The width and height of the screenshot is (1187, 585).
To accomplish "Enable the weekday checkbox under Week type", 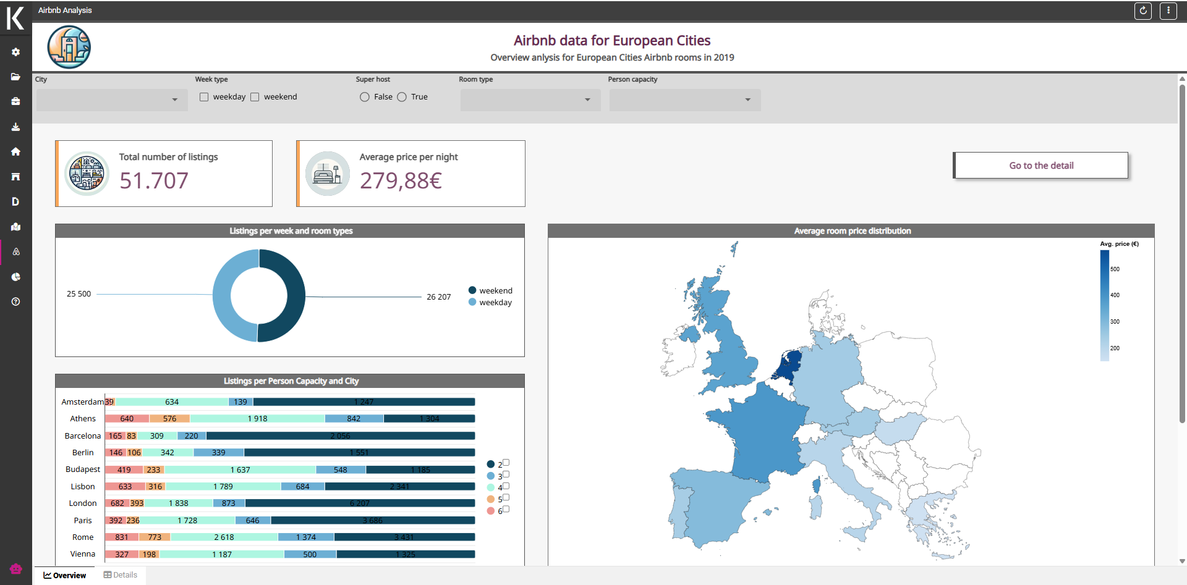I will (x=204, y=96).
